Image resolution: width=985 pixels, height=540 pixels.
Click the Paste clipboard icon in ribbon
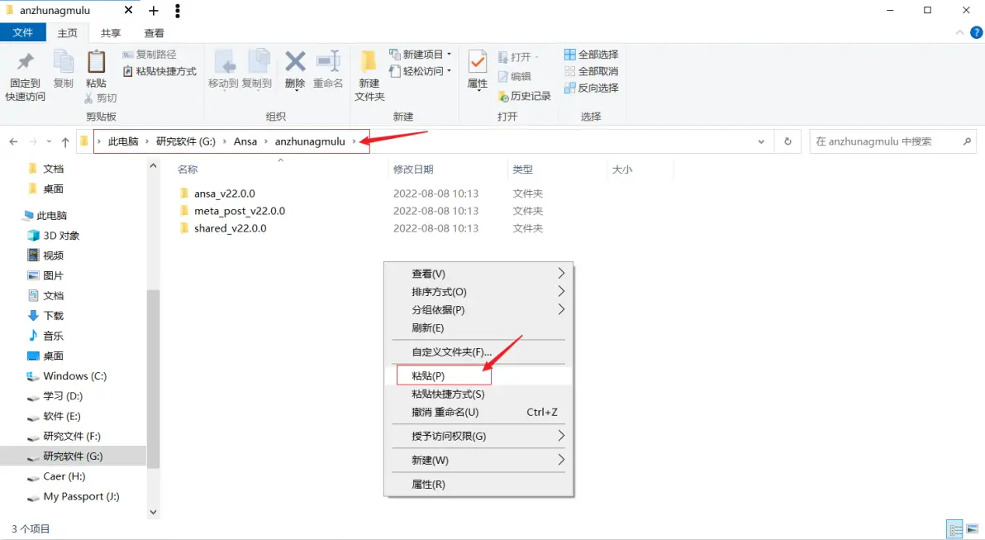pyautogui.click(x=96, y=61)
